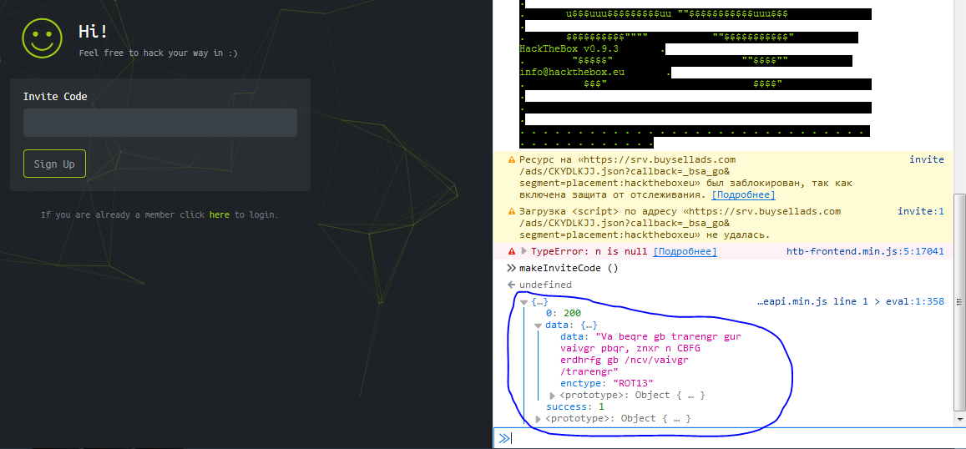
Task: Click the undefined return arrow icon
Action: [511, 285]
